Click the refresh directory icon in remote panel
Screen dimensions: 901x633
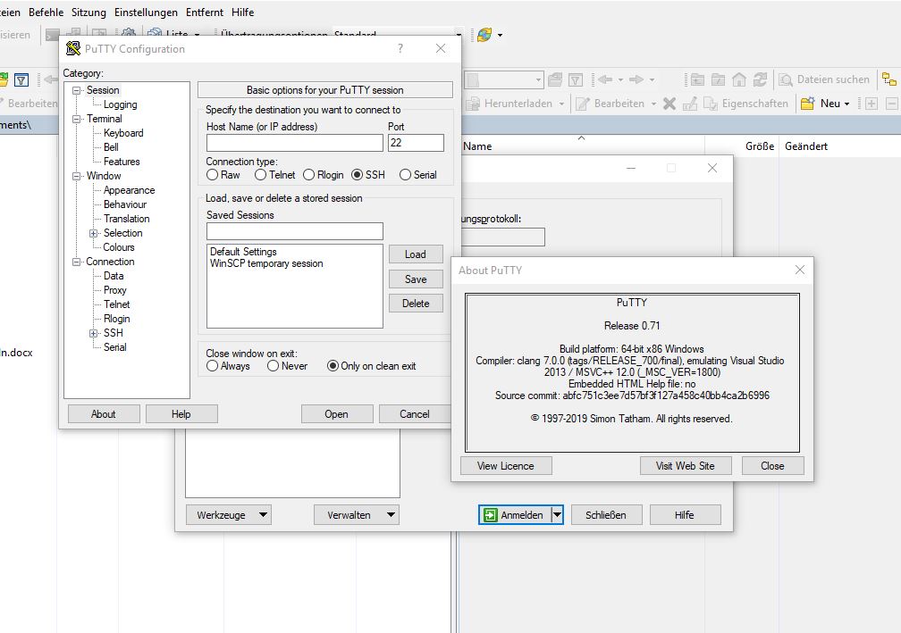tap(760, 79)
